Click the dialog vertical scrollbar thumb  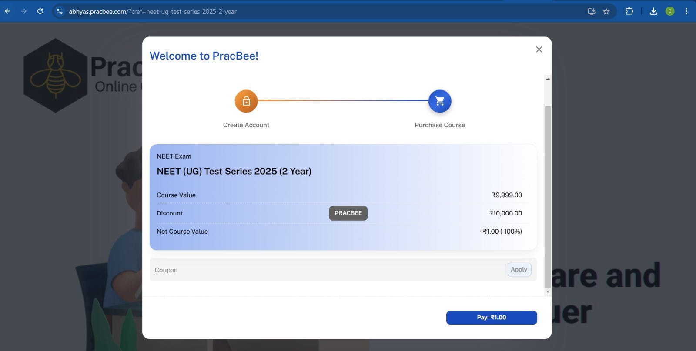point(548,197)
